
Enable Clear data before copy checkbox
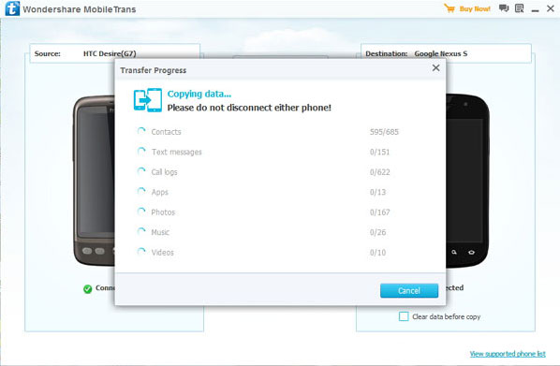point(404,316)
